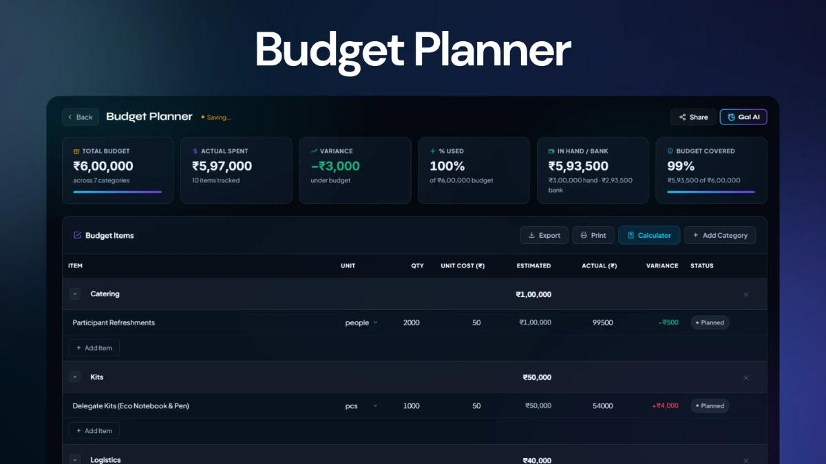The image size is (826, 464).
Task: Print the budget items table
Action: coord(593,235)
